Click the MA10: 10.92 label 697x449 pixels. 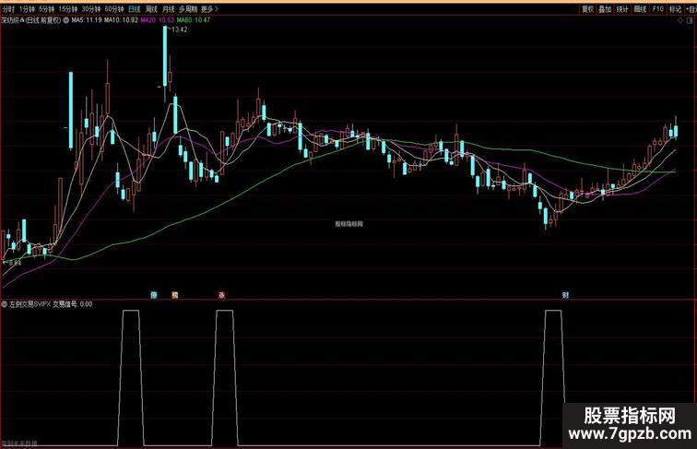(x=121, y=20)
